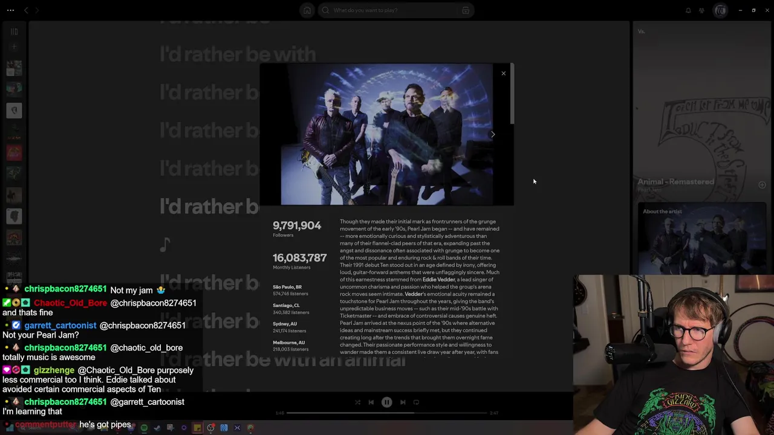Open the Browse icon in the search bar
The width and height of the screenshot is (774, 435).
coord(466,10)
